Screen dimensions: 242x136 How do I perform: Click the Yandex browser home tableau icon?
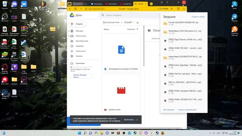(x=70, y=4)
